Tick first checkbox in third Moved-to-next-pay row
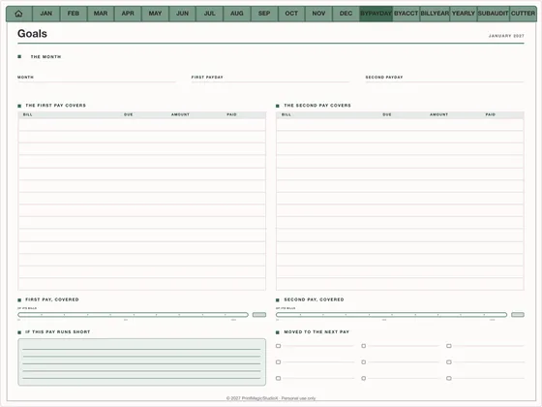This screenshot has width=542, height=407. pos(279,378)
